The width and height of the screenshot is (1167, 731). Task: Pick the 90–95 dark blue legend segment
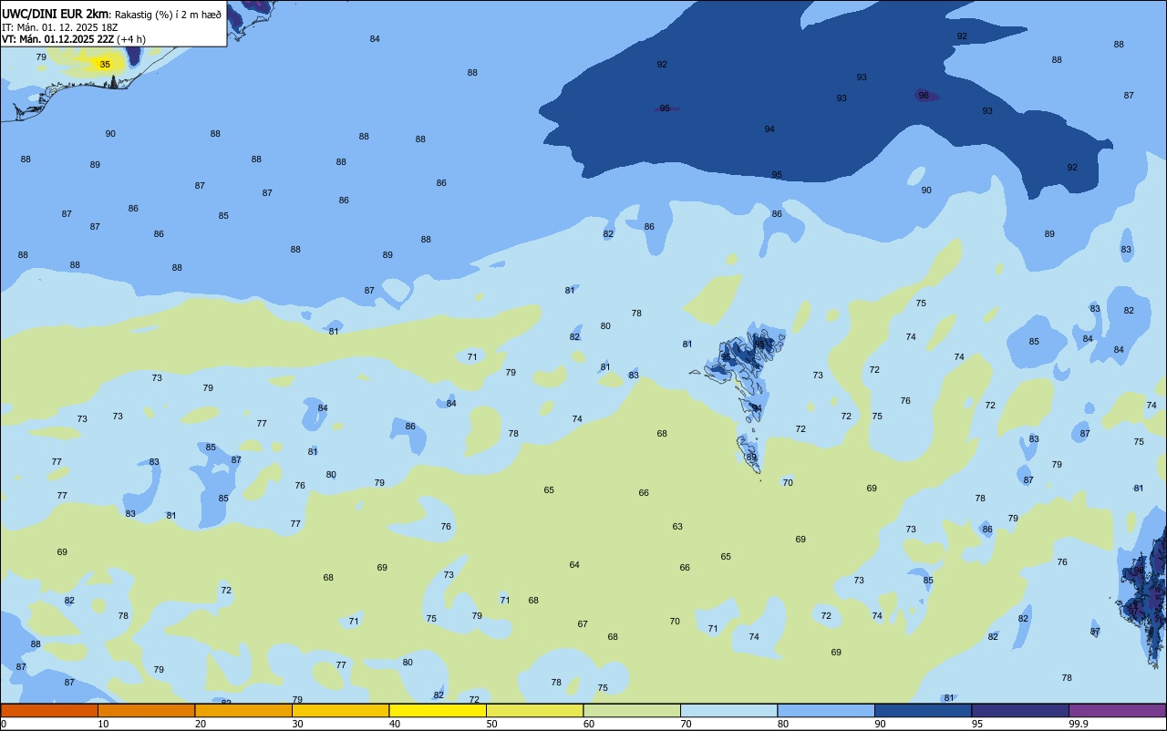pyautogui.click(x=923, y=710)
